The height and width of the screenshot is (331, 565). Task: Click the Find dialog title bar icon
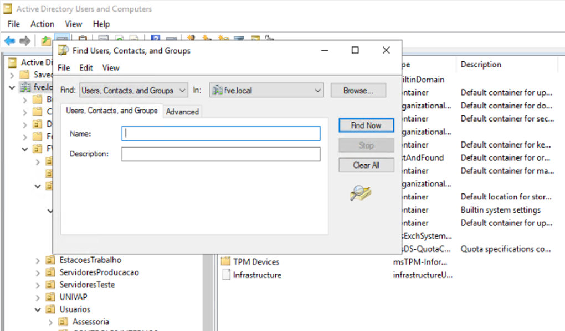pyautogui.click(x=63, y=50)
